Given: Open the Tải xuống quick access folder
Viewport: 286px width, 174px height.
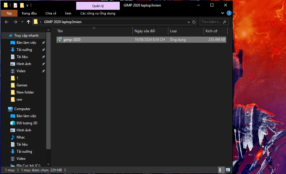Looking at the screenshot, I should coord(24,50).
